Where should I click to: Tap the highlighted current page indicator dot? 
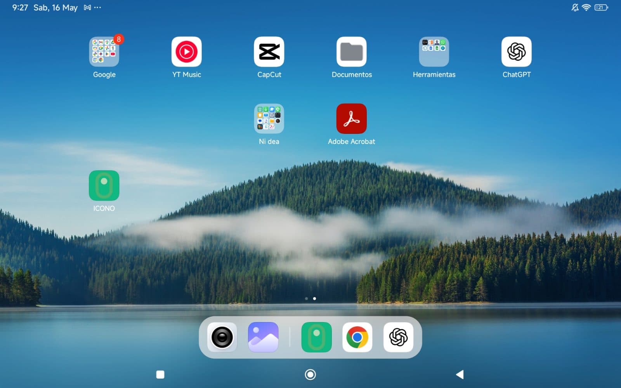(x=314, y=299)
